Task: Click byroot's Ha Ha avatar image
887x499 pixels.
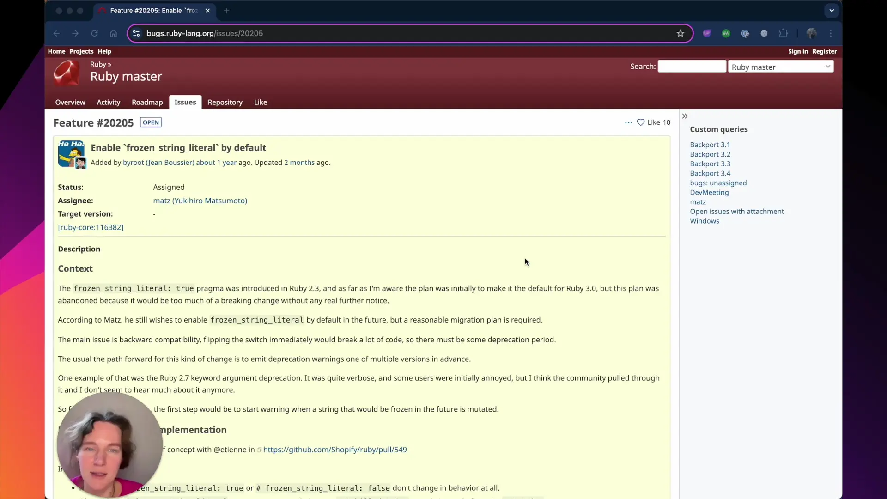Action: [x=71, y=153]
